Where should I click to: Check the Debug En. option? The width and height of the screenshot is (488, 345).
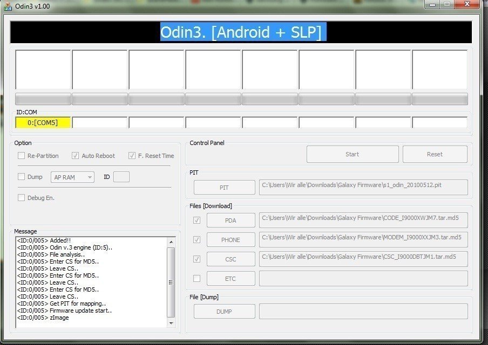pos(21,198)
